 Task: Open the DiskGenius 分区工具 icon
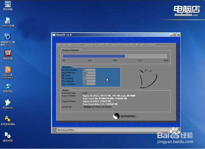[8, 72]
